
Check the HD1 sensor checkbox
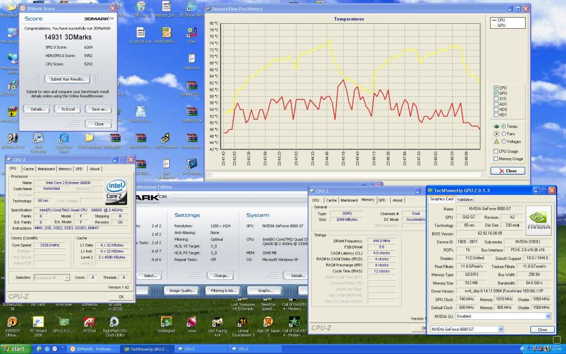[496, 115]
